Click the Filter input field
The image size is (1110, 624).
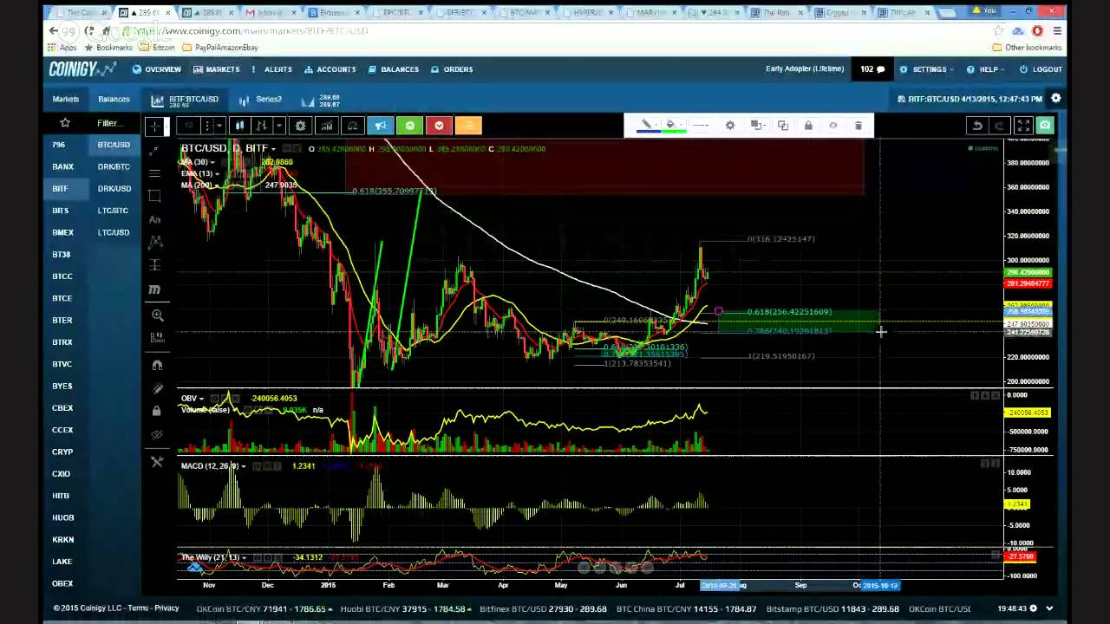[x=109, y=123]
